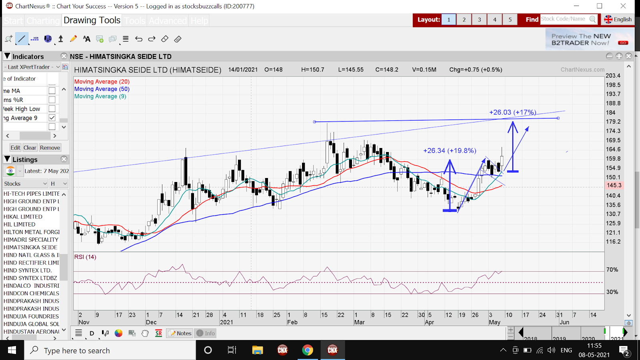The height and width of the screenshot is (360, 640).
Task: Close the Listings panel
Action: point(64,159)
